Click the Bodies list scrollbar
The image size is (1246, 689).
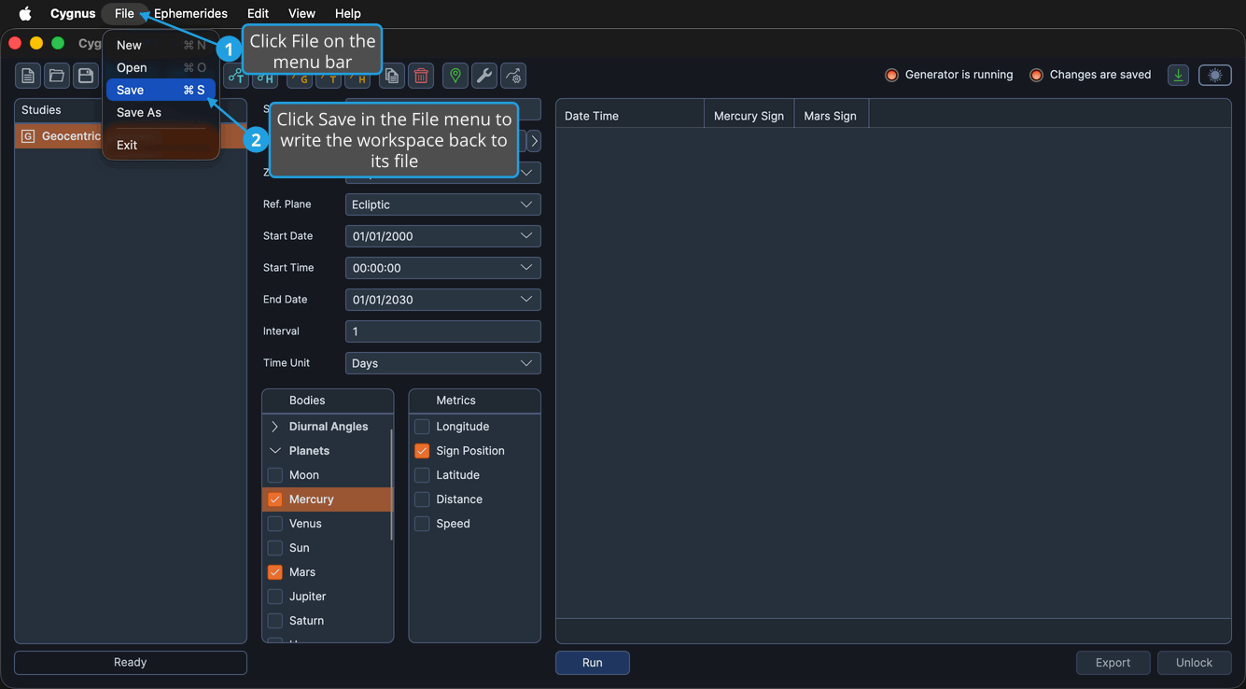click(391, 484)
